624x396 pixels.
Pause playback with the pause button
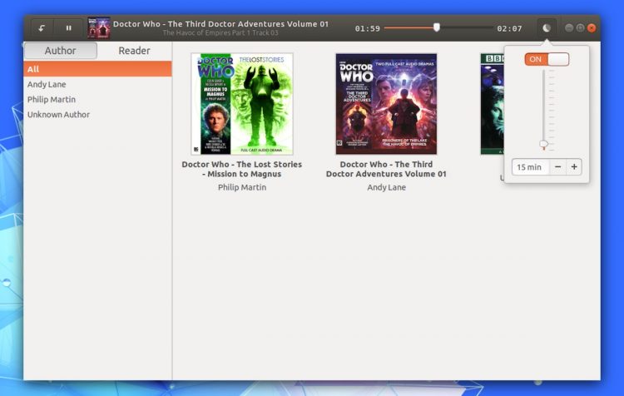click(68, 28)
